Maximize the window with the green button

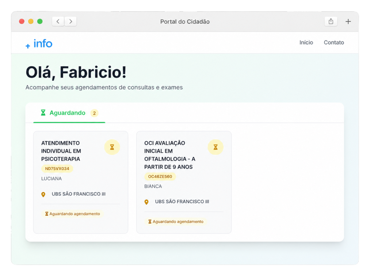click(40, 22)
